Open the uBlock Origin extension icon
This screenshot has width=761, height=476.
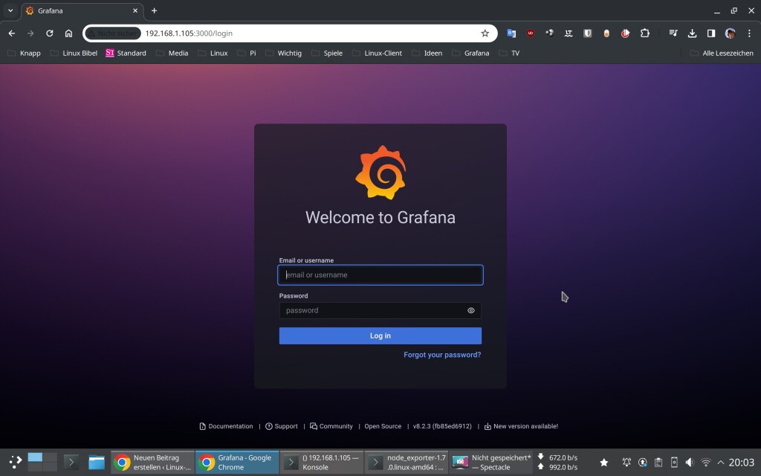click(531, 33)
